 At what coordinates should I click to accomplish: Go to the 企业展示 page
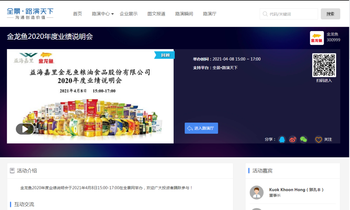click(129, 14)
